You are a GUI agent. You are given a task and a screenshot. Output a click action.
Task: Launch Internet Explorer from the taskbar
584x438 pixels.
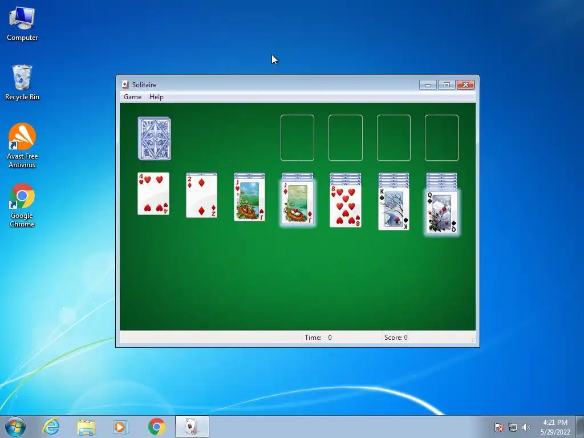pos(51,427)
